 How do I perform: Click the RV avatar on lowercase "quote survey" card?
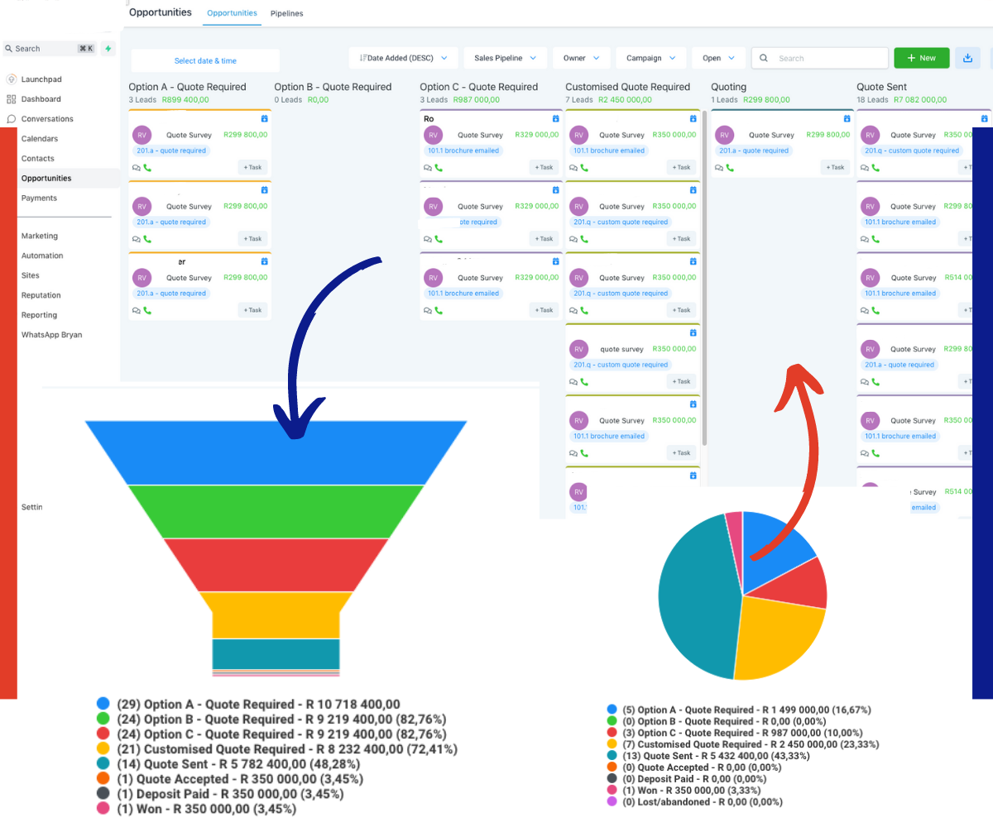point(578,349)
